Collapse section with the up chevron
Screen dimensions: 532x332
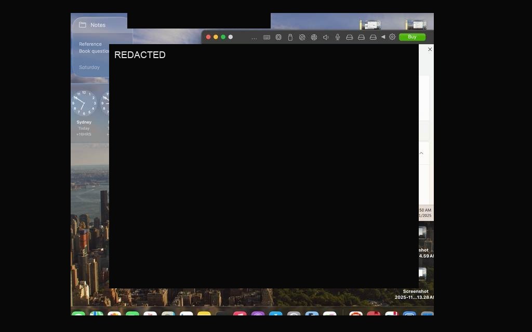tap(421, 153)
